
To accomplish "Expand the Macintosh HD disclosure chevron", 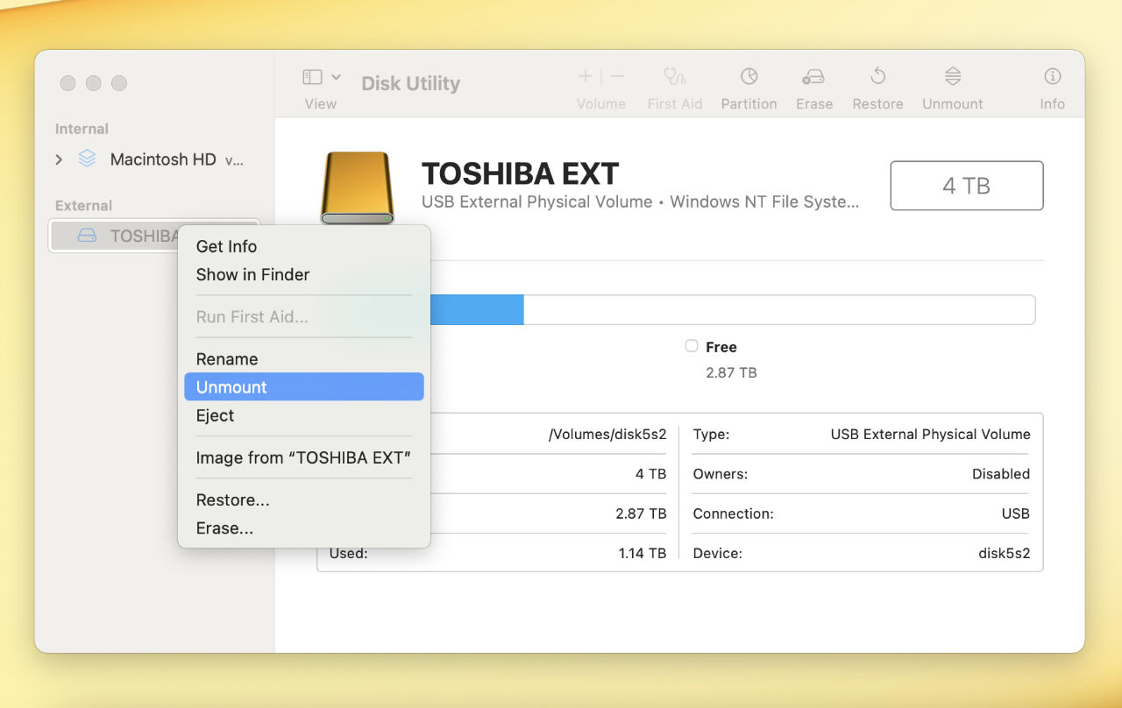I will pos(59,159).
